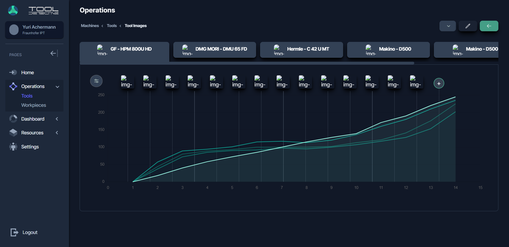Screen dimensions: 509x247
Task: Click the x-axis value 15
Action: click(480, 188)
